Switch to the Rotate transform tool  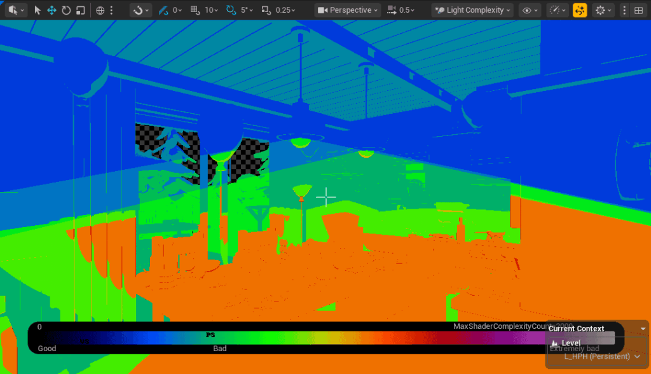(66, 10)
